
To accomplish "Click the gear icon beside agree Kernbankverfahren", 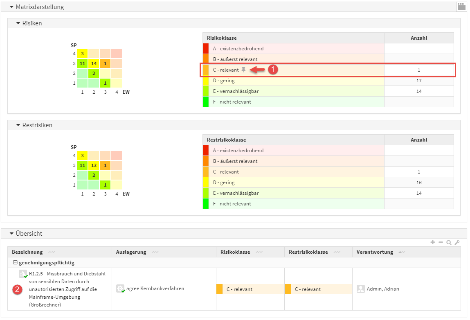I will click(120, 288).
